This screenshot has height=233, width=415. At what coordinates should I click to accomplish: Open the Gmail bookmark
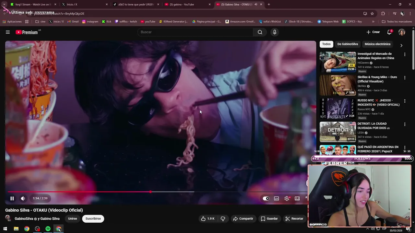click(73, 22)
